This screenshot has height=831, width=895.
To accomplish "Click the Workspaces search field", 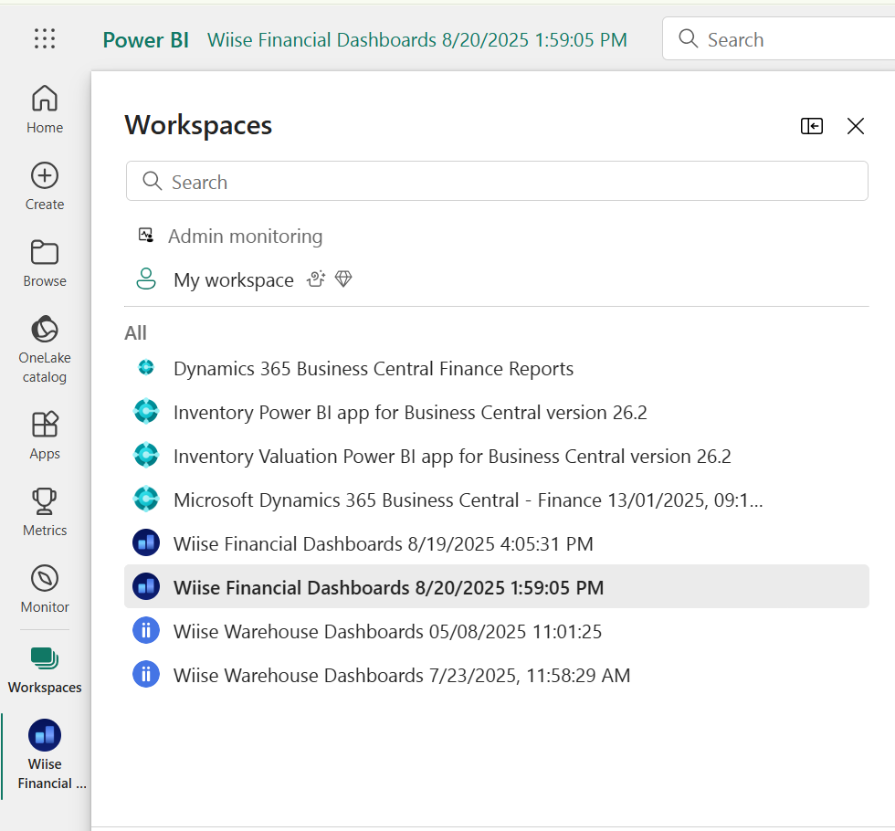I will click(497, 181).
